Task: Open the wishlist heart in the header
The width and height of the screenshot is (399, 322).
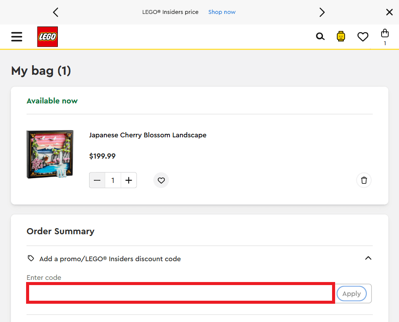Action: 363,37
